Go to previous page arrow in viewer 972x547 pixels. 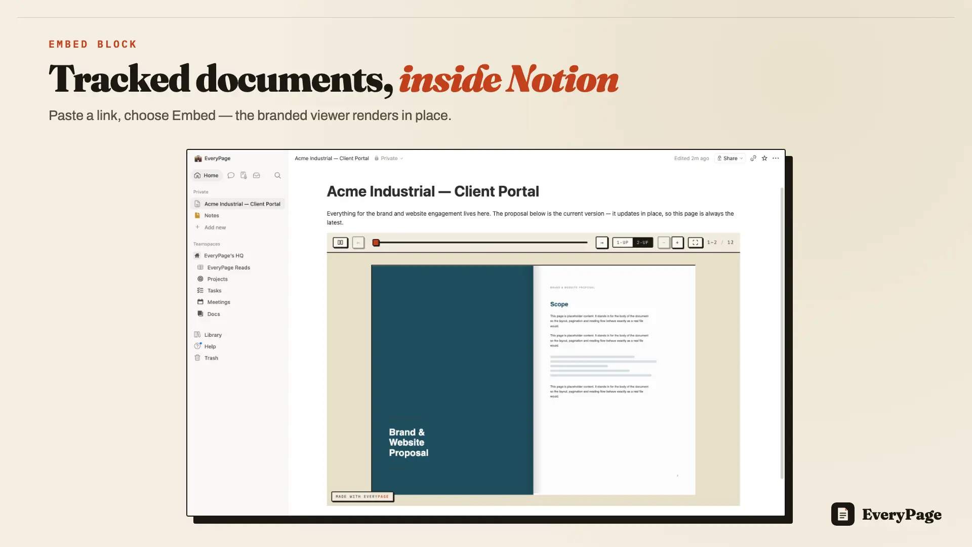pyautogui.click(x=358, y=243)
